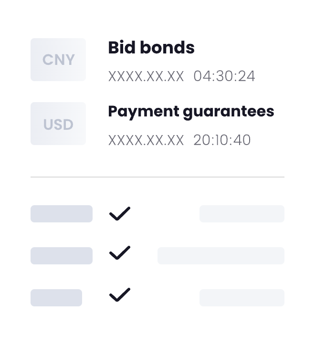Click the first row's dark label placeholder
Screen dimensions: 315x356
(62, 214)
